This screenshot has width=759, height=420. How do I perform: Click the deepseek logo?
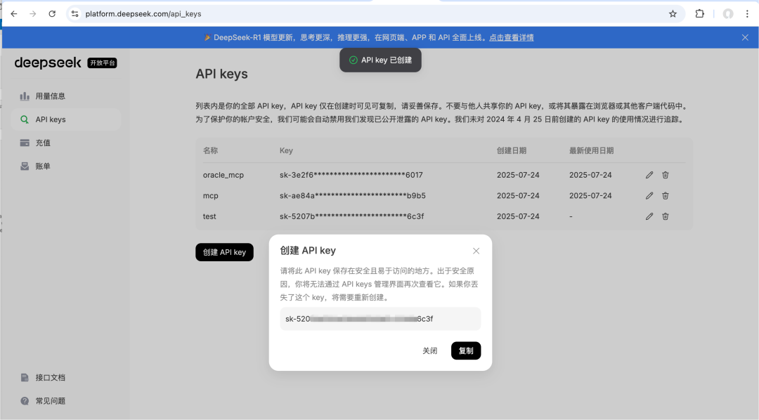[48, 63]
